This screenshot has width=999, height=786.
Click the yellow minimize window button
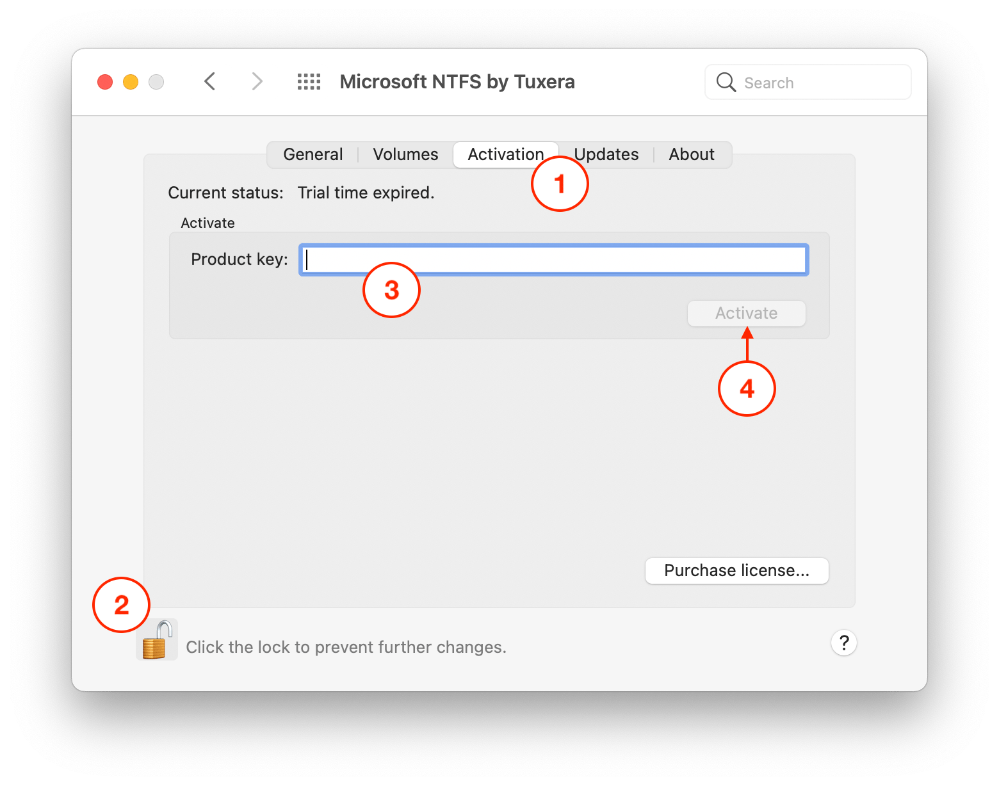pyautogui.click(x=131, y=82)
